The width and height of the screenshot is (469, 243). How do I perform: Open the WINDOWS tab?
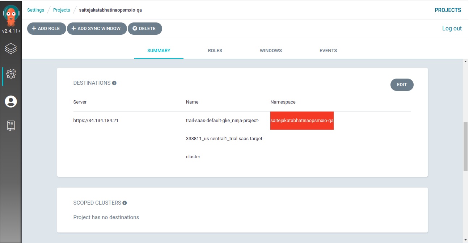pyautogui.click(x=271, y=51)
